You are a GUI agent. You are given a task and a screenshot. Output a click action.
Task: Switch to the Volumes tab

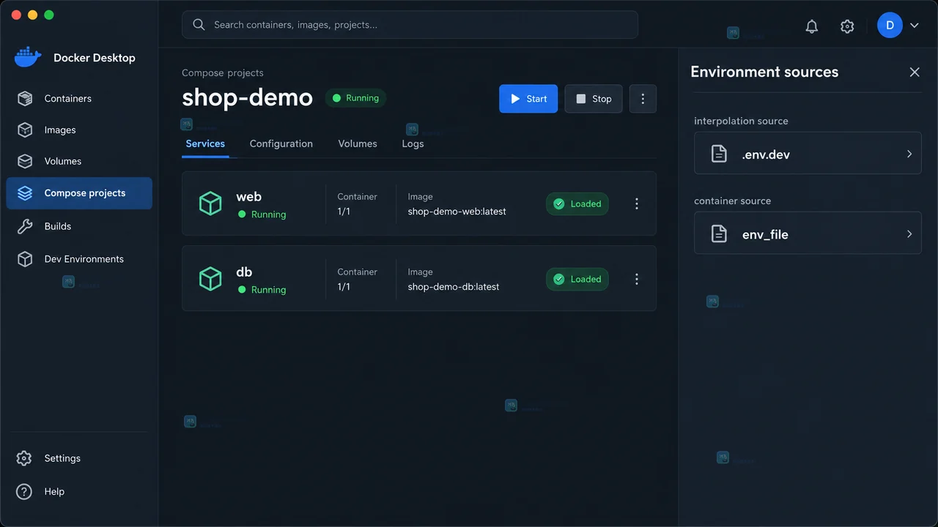click(x=358, y=143)
